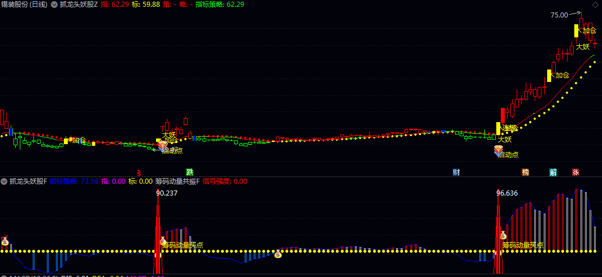Click the money bag icon near 90.237 peak

coord(163,241)
